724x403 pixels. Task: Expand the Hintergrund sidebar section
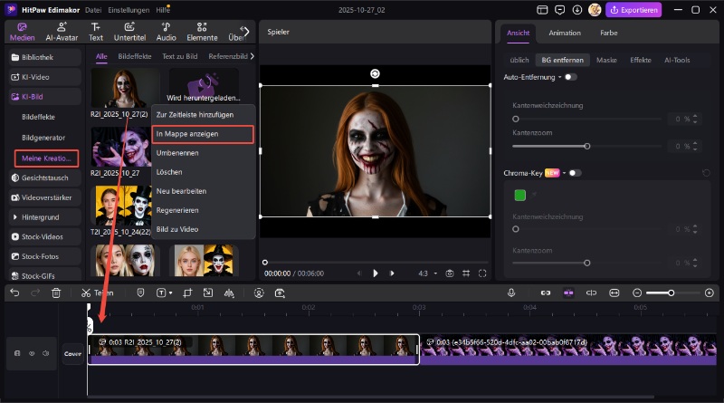click(x=44, y=217)
